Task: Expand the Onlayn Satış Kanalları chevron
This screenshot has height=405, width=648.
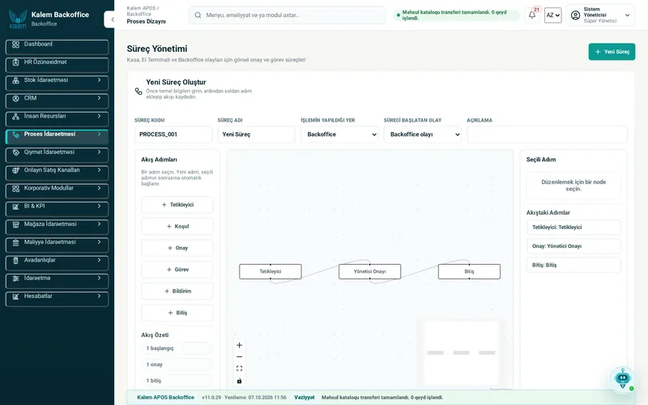Action: pyautogui.click(x=99, y=170)
